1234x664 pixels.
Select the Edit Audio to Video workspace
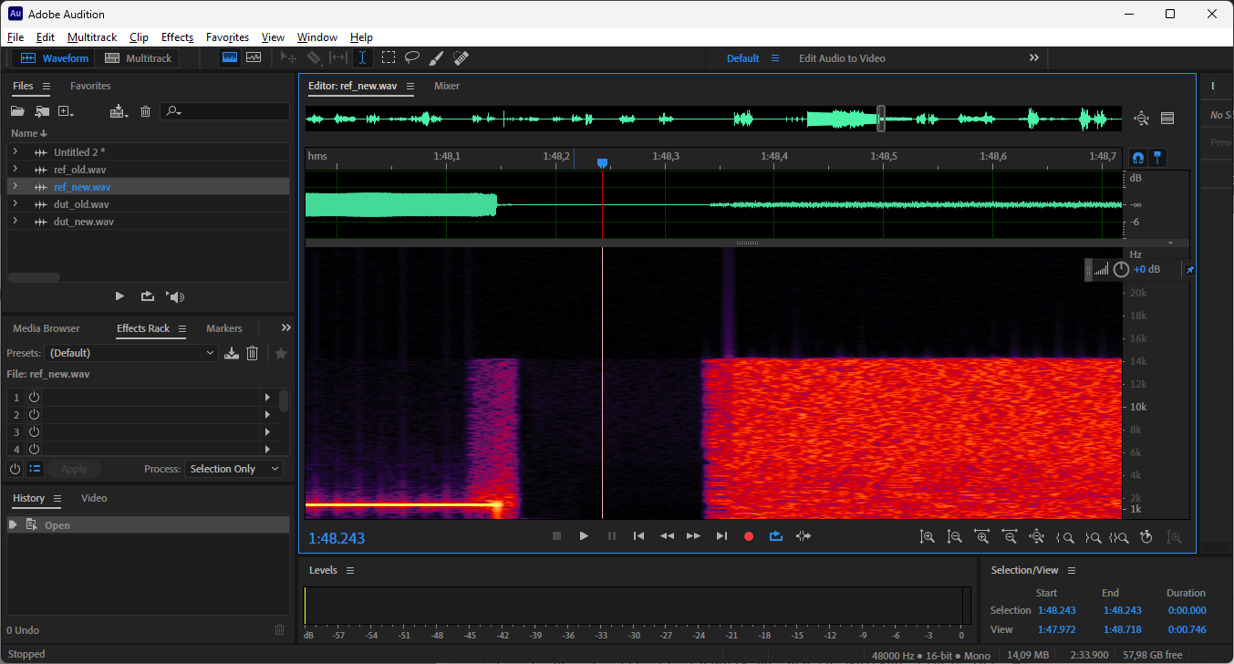(842, 58)
